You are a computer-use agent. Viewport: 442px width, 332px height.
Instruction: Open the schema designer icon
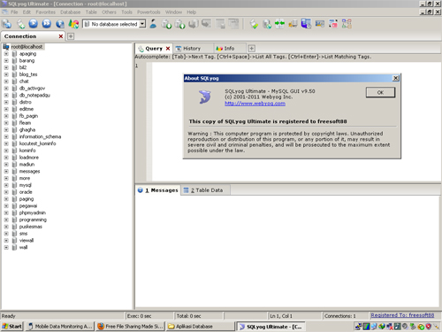[x=347, y=24]
